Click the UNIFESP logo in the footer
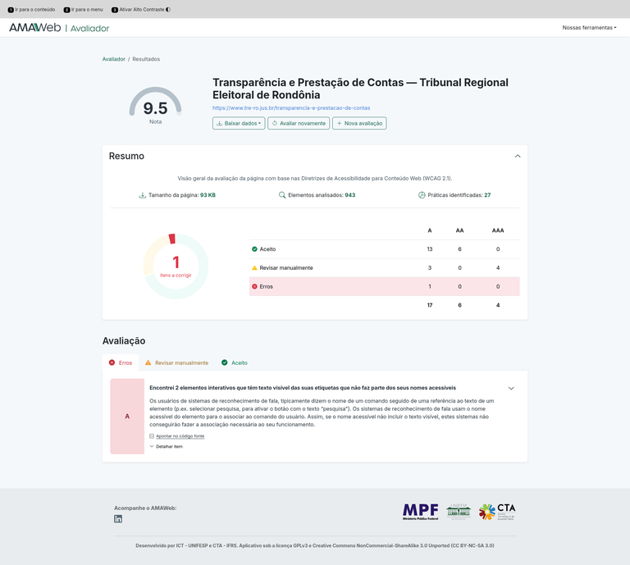Viewport: 630px width, 565px height. coord(459,512)
